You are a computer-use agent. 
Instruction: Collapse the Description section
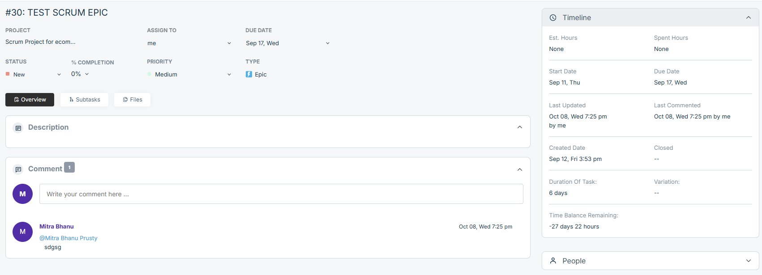pyautogui.click(x=519, y=127)
